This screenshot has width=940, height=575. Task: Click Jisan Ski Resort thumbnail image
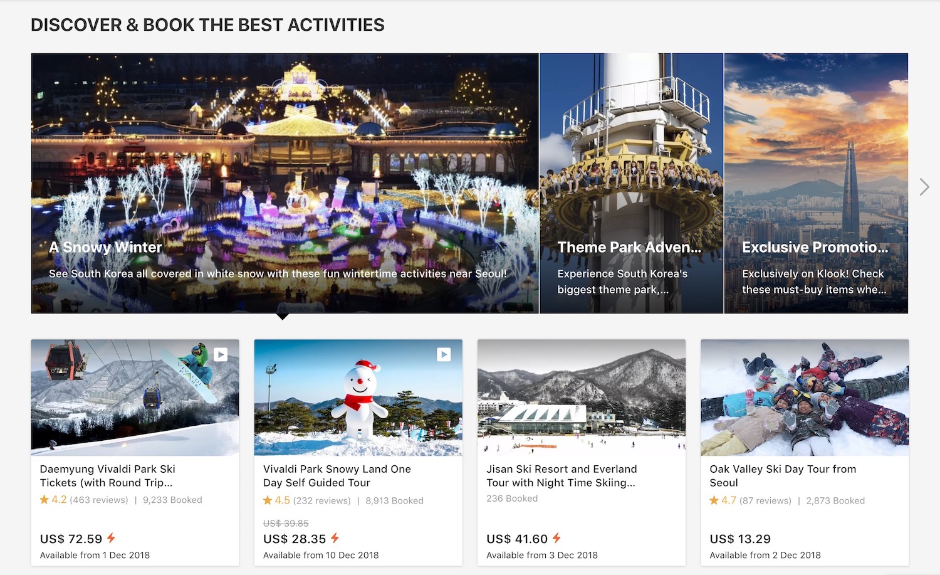tap(582, 398)
